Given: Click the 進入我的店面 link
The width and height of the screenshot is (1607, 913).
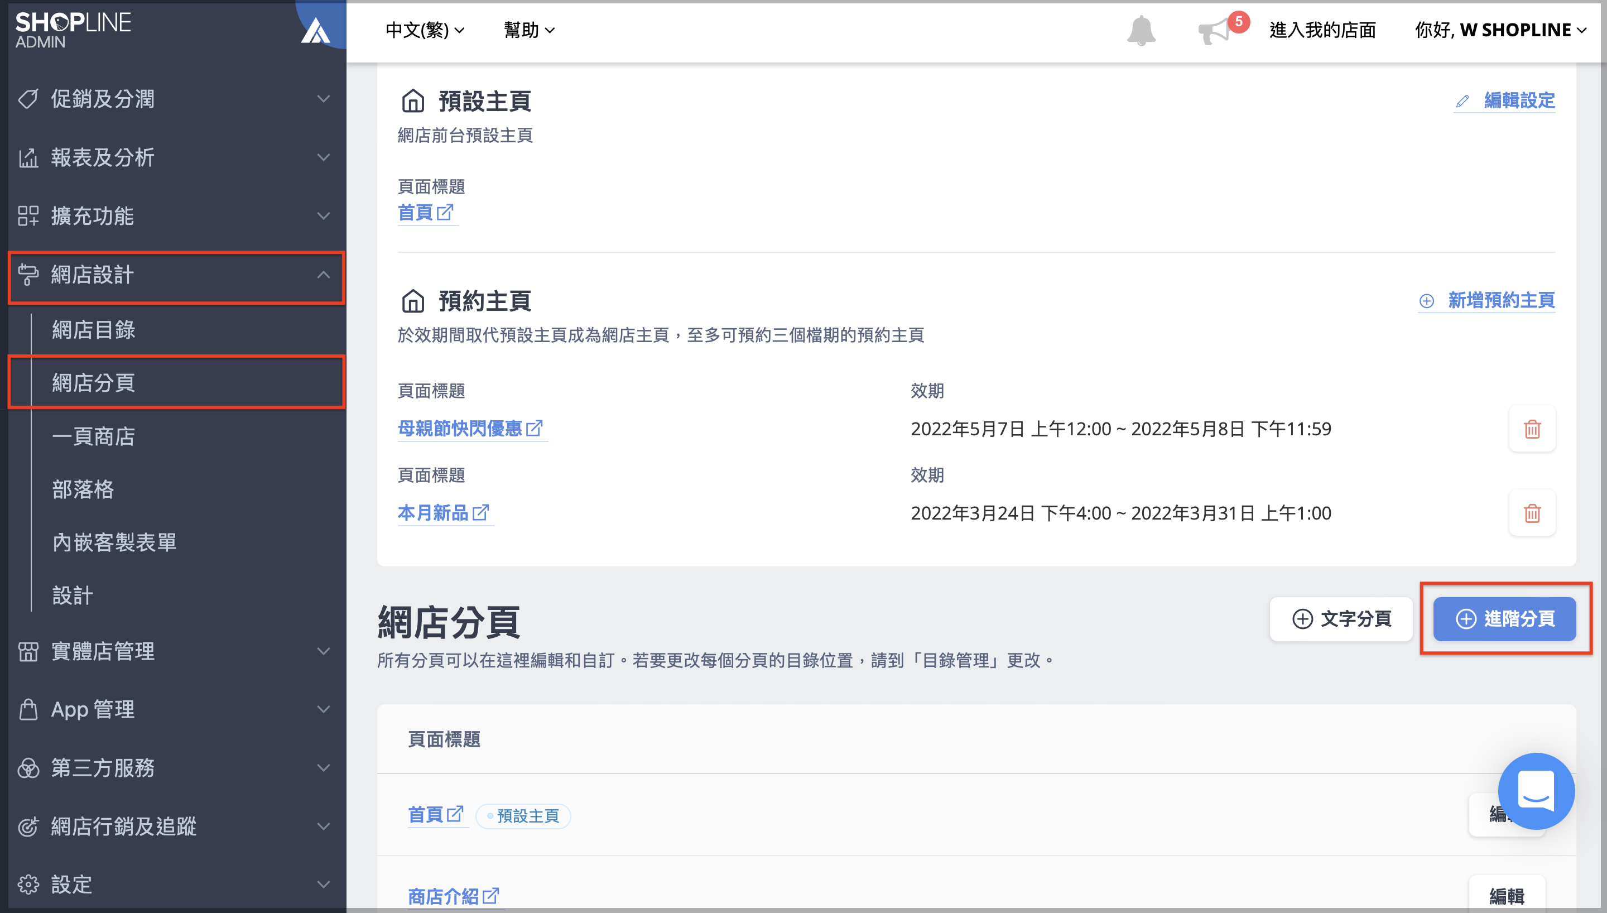Looking at the screenshot, I should [x=1322, y=30].
